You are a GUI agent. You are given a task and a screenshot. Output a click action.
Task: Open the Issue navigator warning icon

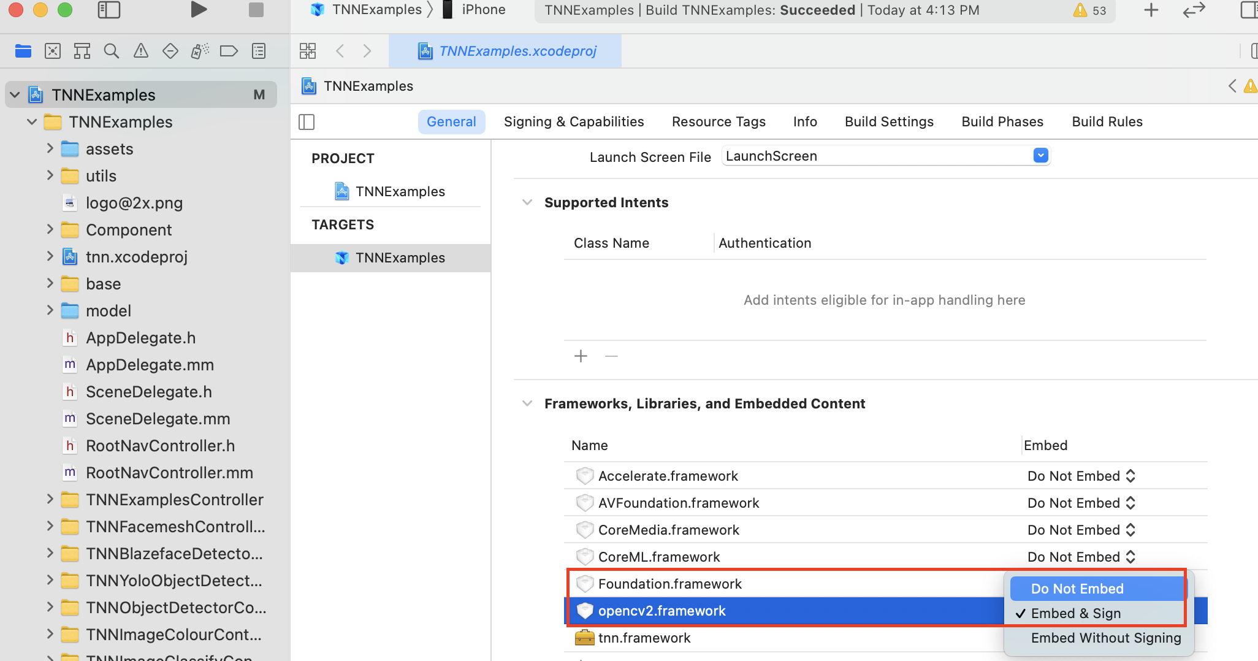[x=141, y=51]
